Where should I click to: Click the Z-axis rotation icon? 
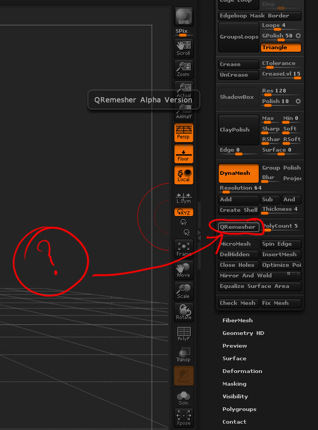(186, 232)
